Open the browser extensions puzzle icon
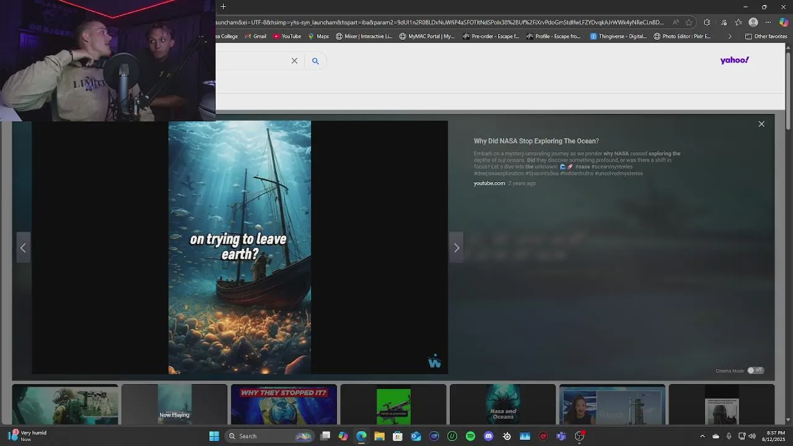The height and width of the screenshot is (446, 793). 707,22
